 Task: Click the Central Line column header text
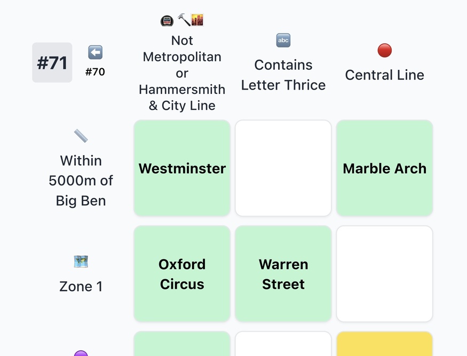(x=384, y=75)
